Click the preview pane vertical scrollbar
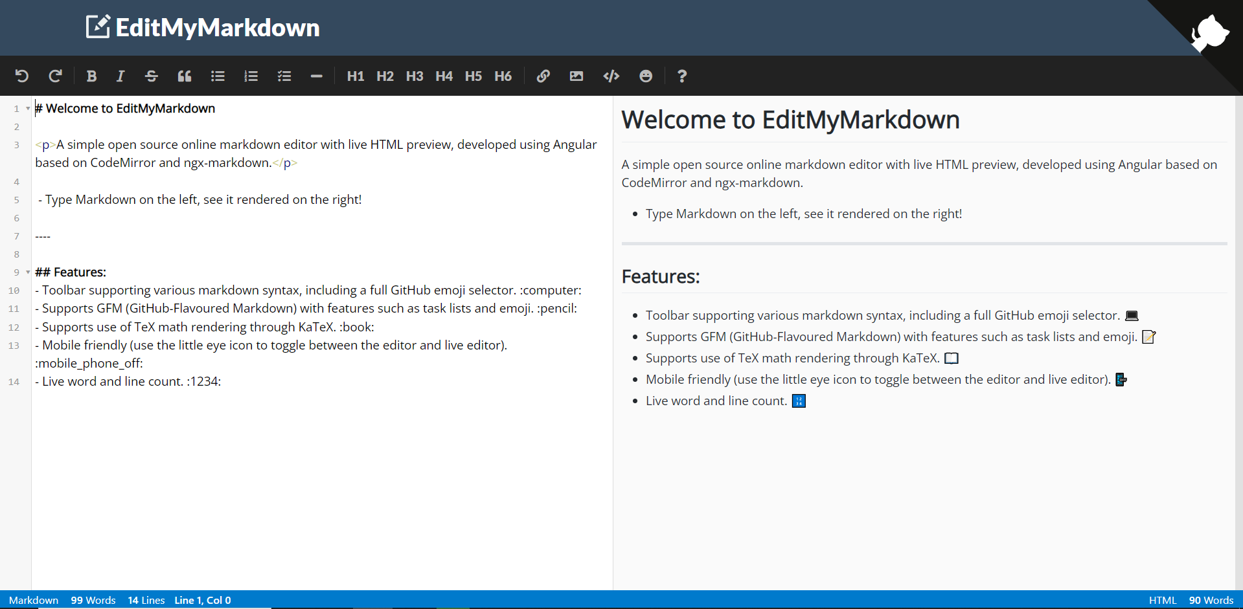This screenshot has height=609, width=1243. pyautogui.click(x=1238, y=343)
